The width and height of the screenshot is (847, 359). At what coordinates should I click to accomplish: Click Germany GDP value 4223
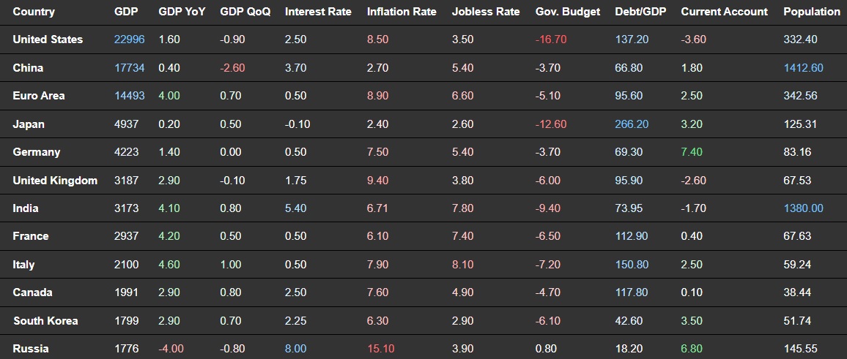click(127, 152)
